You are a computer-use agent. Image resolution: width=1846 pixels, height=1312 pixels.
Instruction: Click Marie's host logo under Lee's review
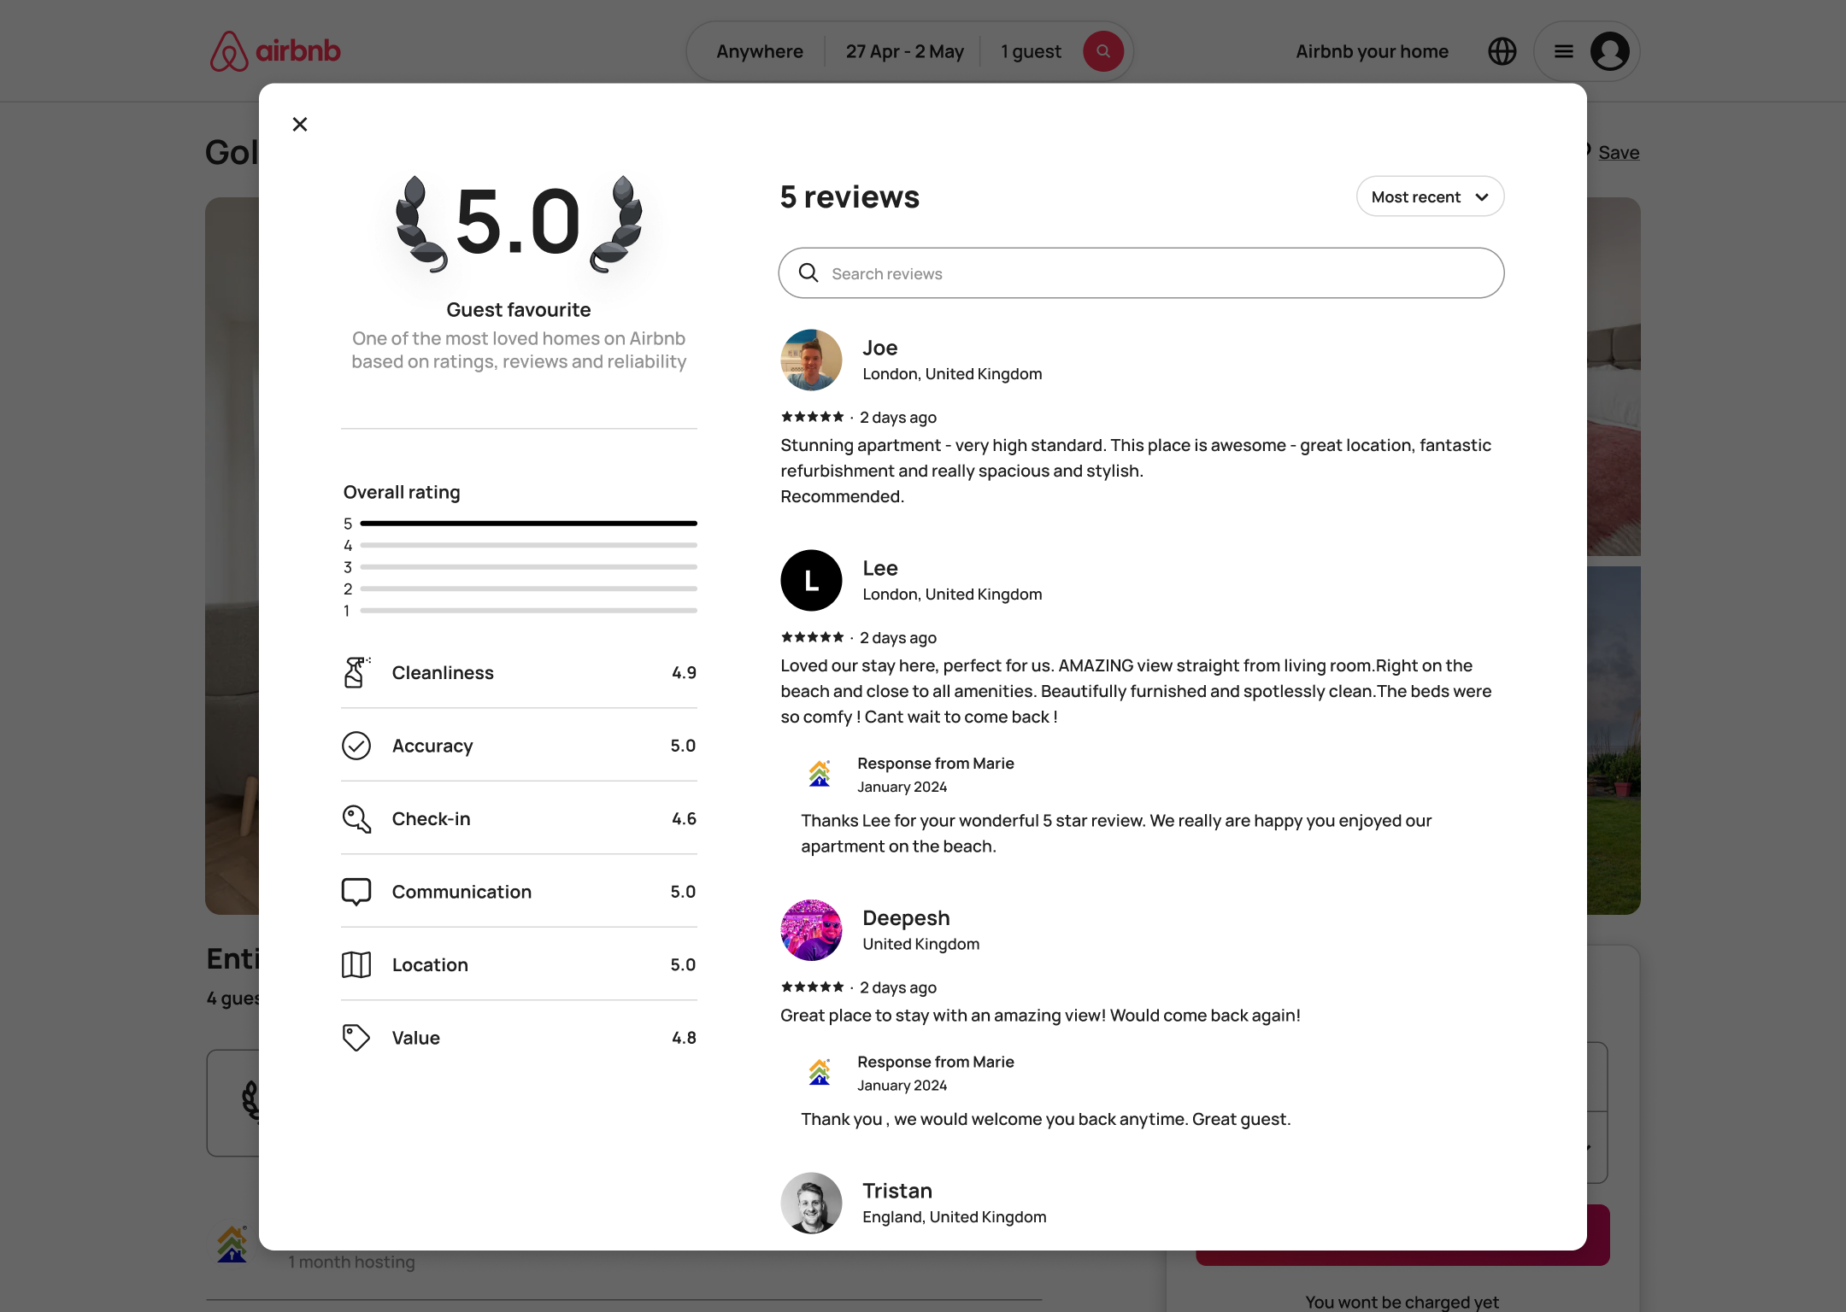[819, 774]
